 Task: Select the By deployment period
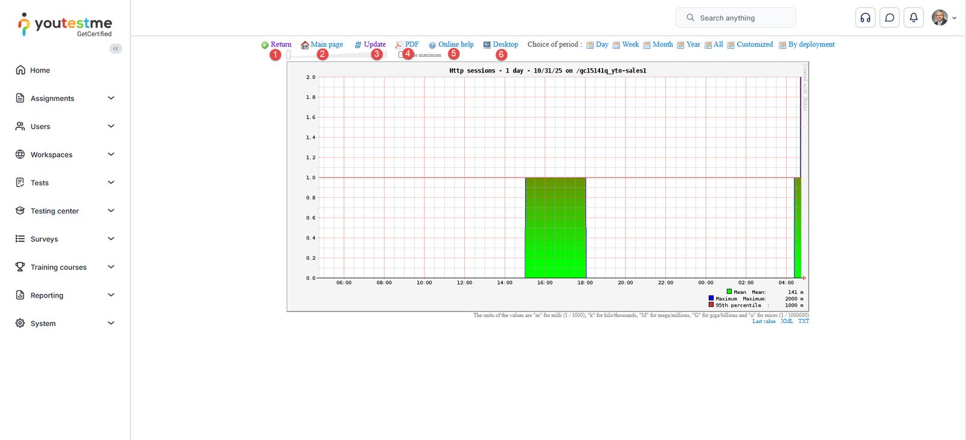(x=811, y=45)
